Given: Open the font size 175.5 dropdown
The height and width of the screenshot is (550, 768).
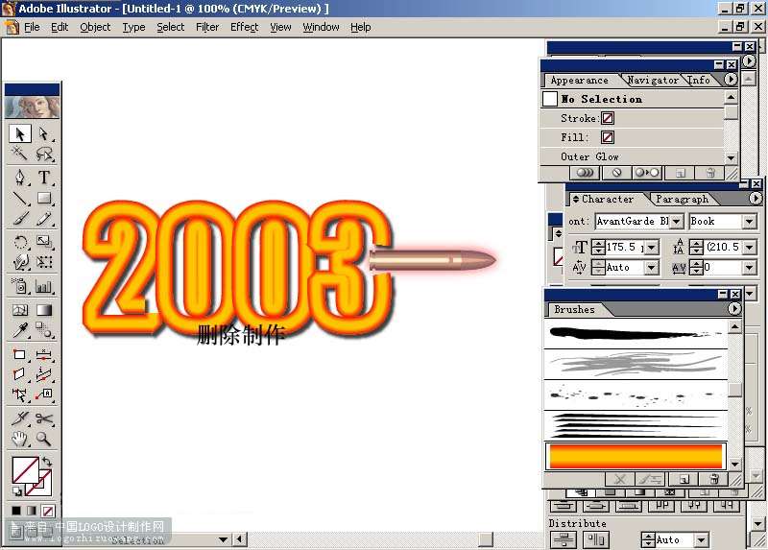Looking at the screenshot, I should 652,248.
